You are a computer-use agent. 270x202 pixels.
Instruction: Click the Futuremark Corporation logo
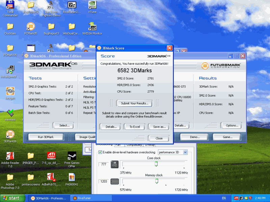221,66
